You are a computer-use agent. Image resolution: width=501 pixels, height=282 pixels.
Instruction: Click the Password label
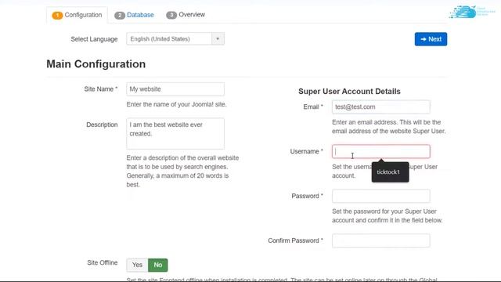(x=307, y=196)
